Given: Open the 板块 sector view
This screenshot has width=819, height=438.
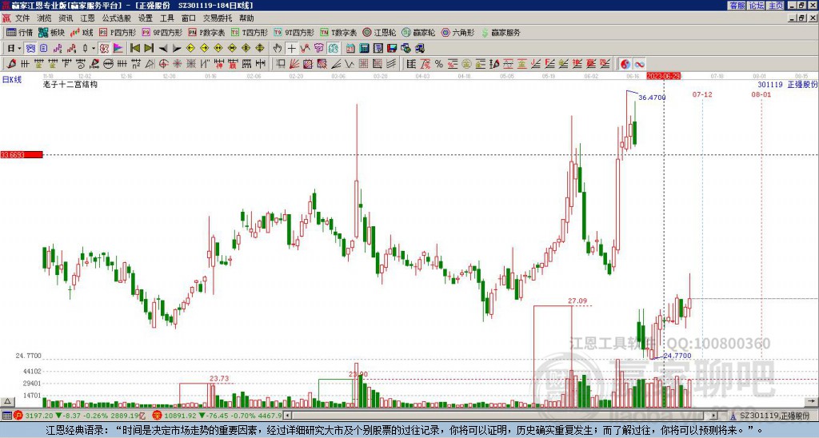Looking at the screenshot, I should tap(51, 32).
